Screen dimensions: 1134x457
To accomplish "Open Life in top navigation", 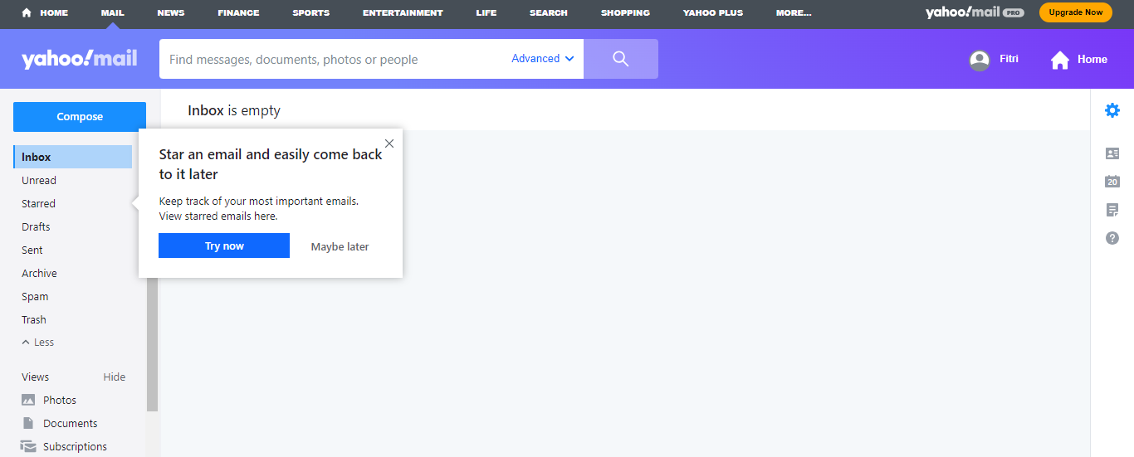I will [x=486, y=12].
